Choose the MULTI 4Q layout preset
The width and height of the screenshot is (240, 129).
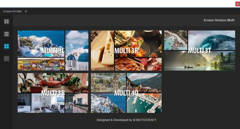tap(126, 93)
